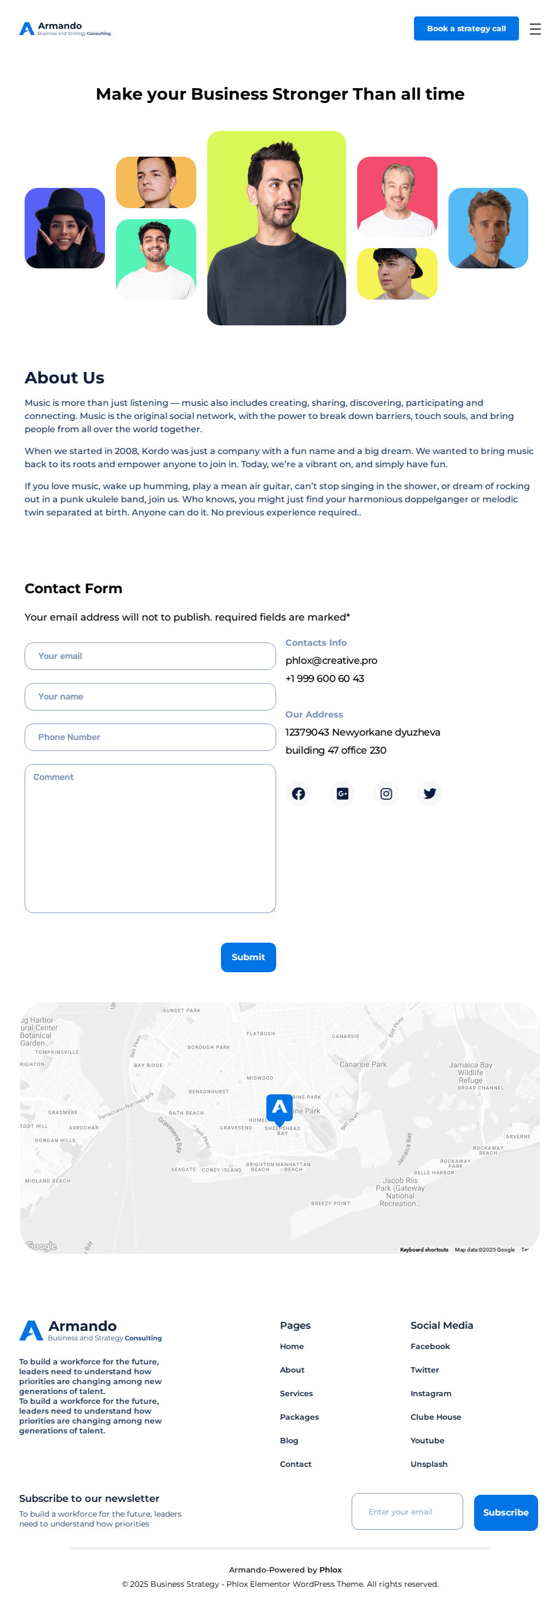
Task: Click the Google Plus social icon
Action: [342, 793]
